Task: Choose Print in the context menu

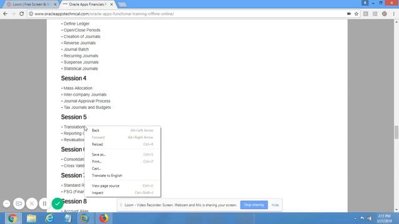Action: [122, 162]
